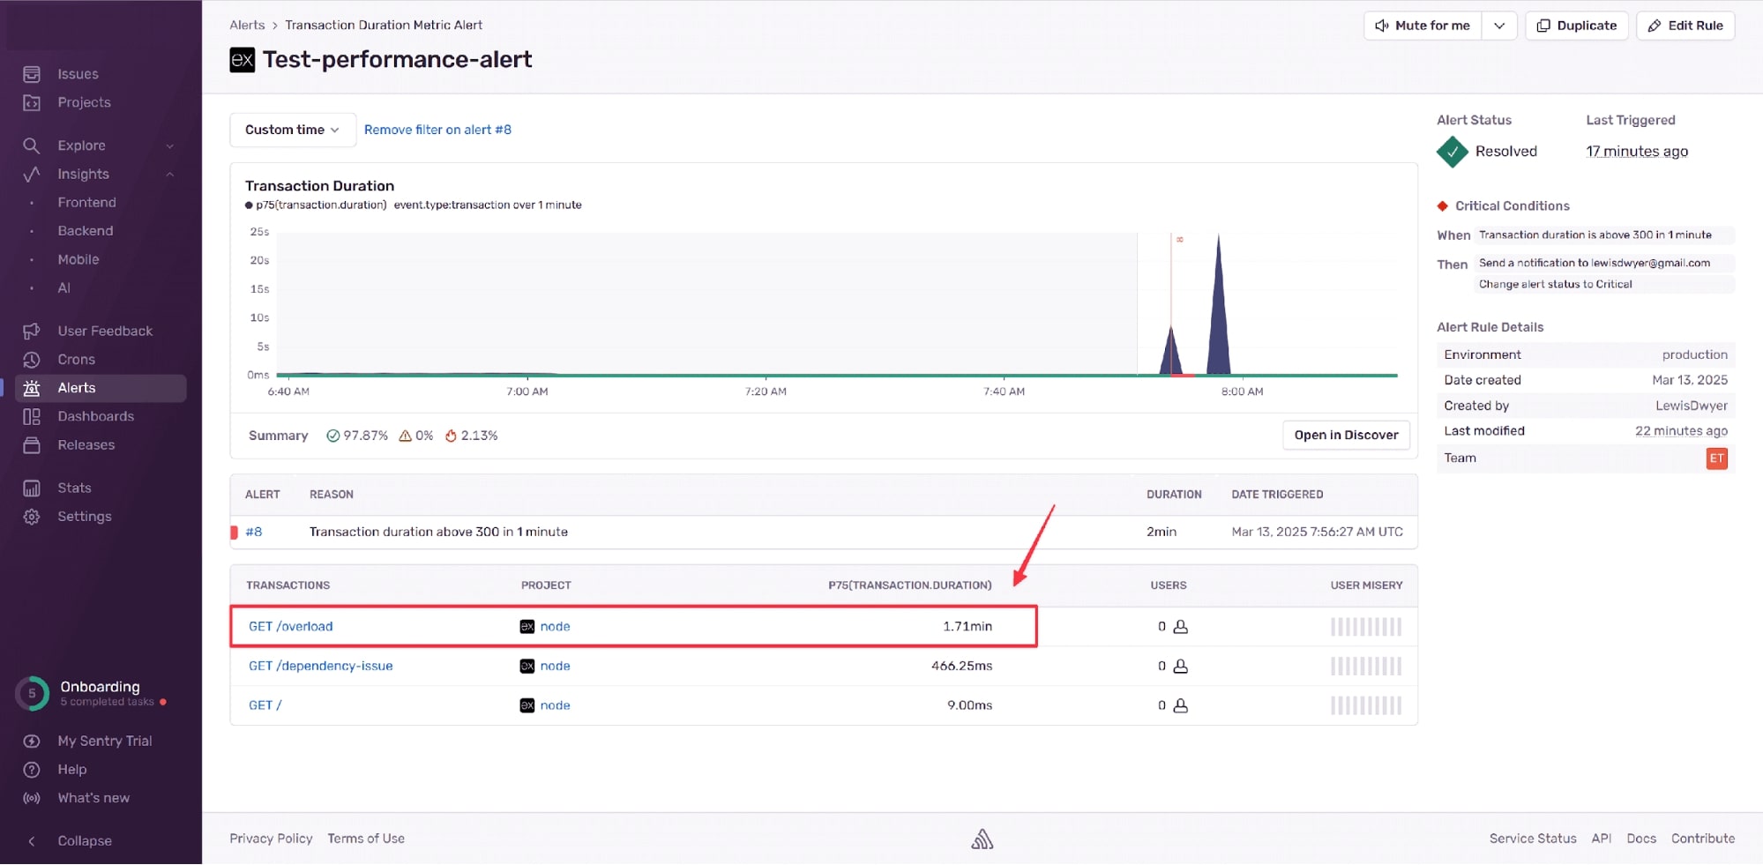Mute the alert with Mute for me
This screenshot has height=865, width=1763.
click(1422, 25)
